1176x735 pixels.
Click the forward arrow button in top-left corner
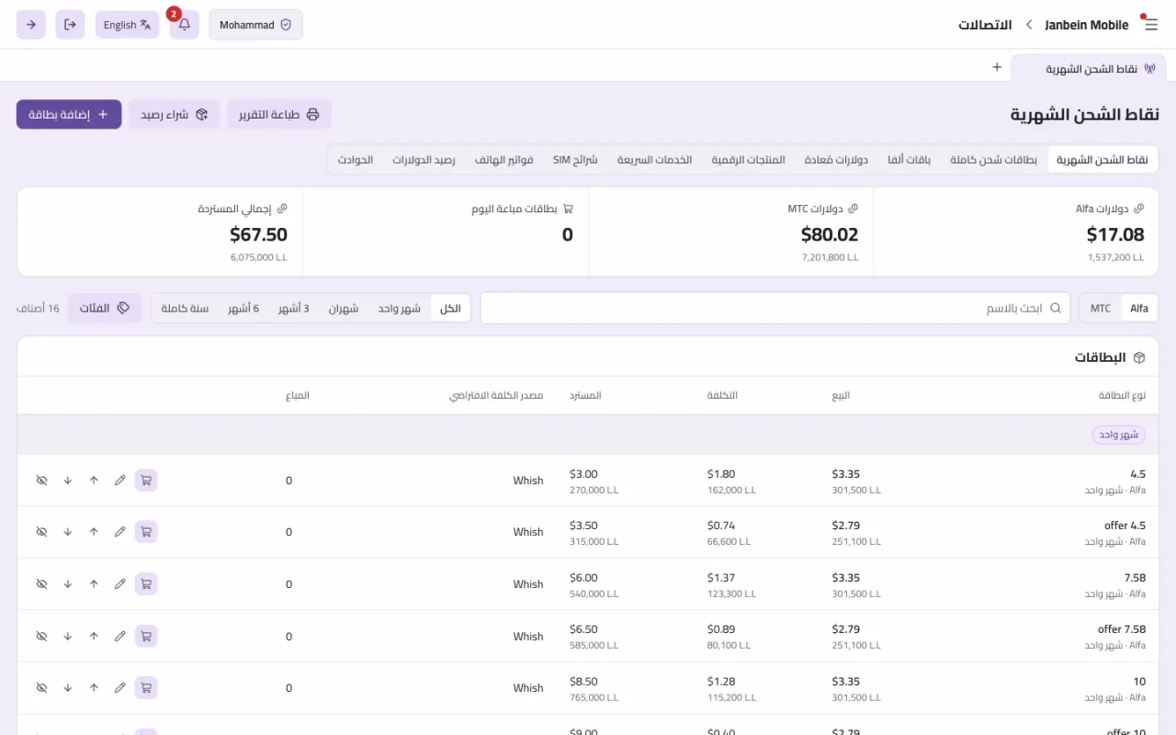[x=31, y=25]
